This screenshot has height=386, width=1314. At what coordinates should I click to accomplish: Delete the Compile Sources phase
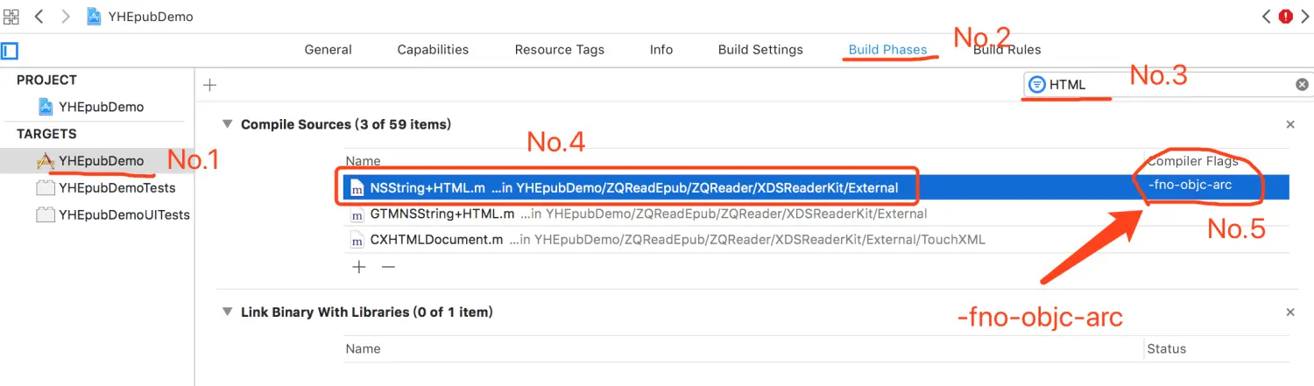(1289, 124)
